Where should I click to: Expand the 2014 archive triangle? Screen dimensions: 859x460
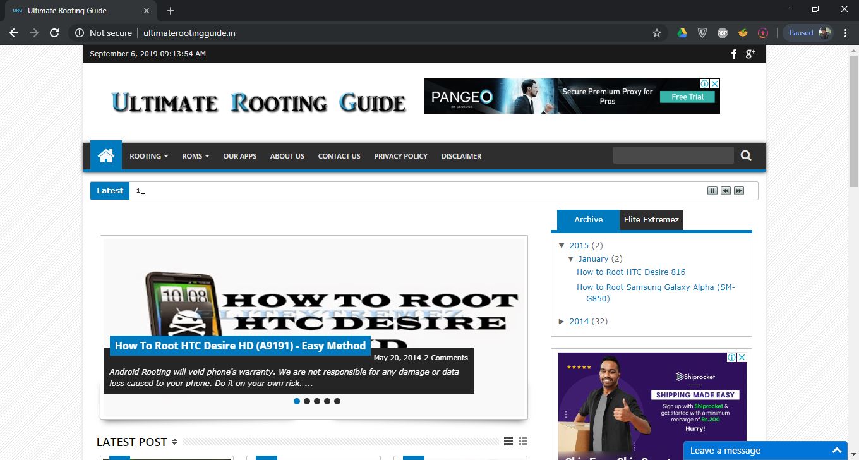562,321
